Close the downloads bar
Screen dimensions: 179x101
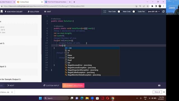pyautogui.click(x=164, y=92)
